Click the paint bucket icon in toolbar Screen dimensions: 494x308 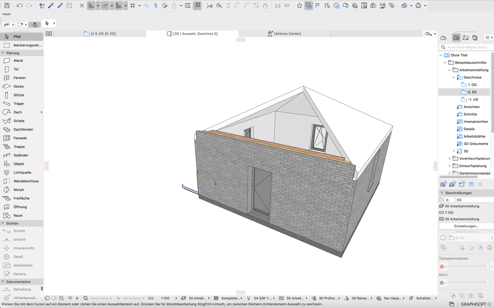pyautogui.click(x=382, y=6)
